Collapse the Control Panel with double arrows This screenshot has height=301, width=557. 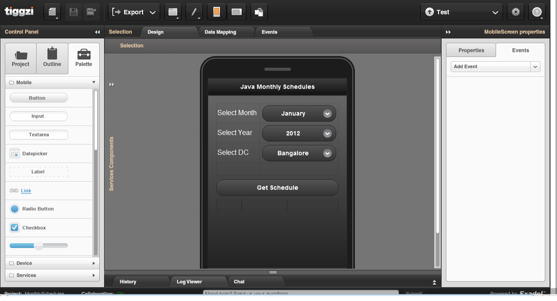coord(97,32)
